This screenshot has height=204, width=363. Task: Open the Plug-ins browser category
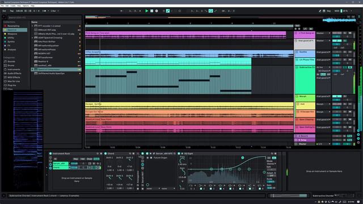pyautogui.click(x=11, y=85)
